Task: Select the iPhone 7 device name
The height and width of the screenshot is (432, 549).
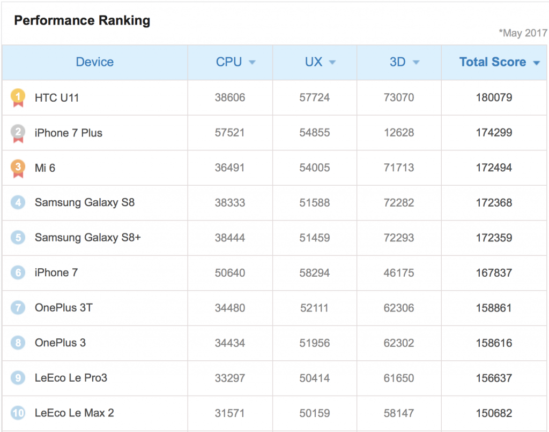Action: (x=56, y=272)
